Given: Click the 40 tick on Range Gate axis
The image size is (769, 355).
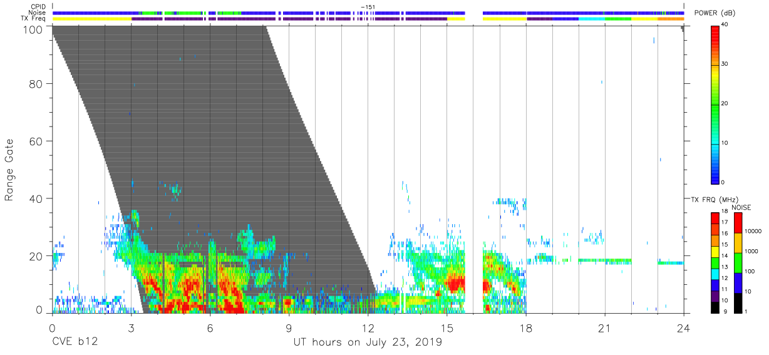Looking at the screenshot, I should coord(36,199).
